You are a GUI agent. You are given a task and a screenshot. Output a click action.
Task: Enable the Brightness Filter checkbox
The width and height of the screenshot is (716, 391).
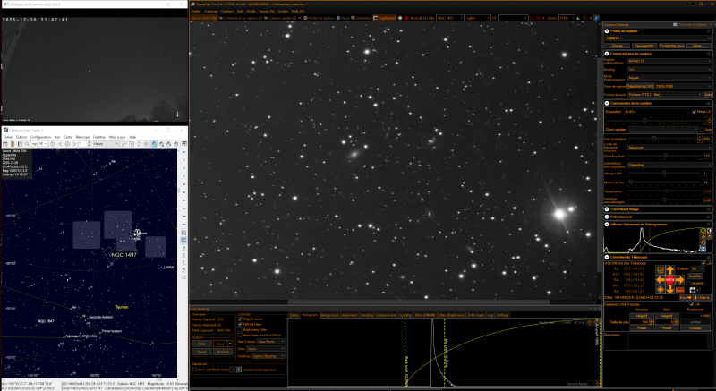click(x=240, y=330)
